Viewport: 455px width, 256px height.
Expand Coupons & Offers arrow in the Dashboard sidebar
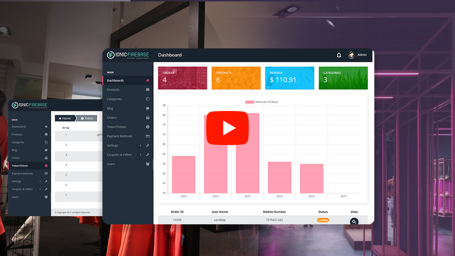[x=140, y=155]
